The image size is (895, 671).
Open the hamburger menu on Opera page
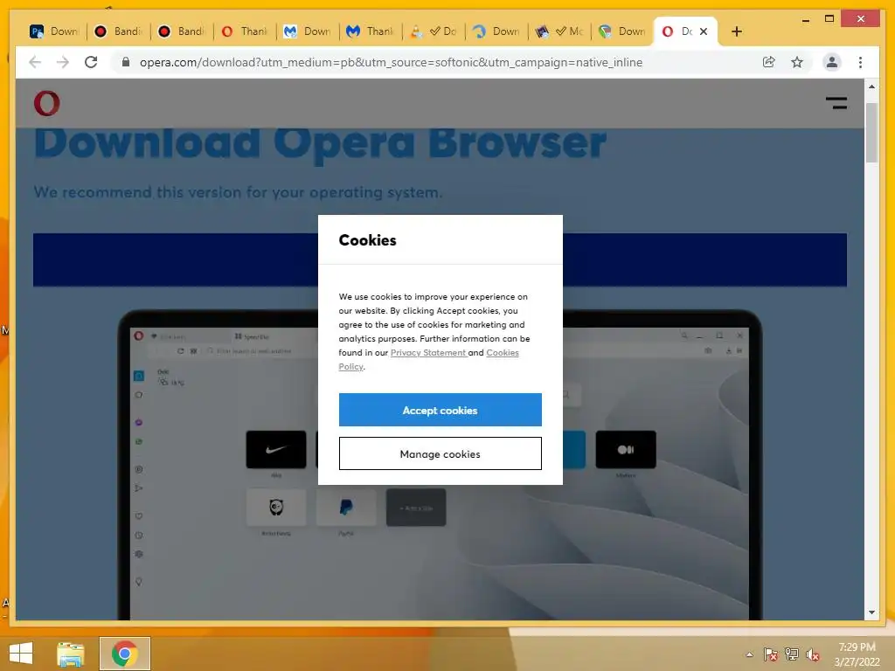tap(836, 103)
